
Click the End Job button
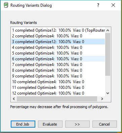[x=23, y=124]
